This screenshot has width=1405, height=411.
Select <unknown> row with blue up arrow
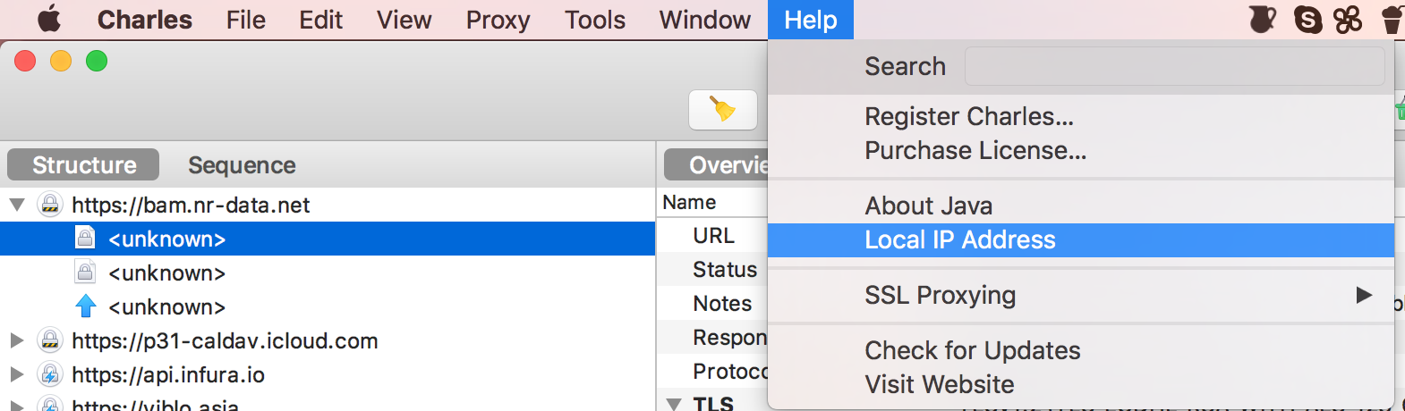(x=328, y=306)
